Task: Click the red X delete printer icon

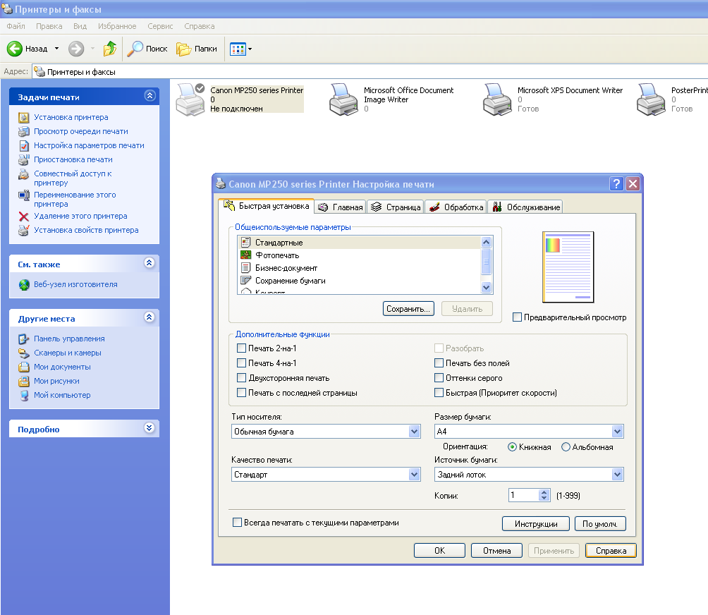Action: tap(24, 217)
